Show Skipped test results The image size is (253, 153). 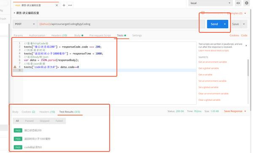click(x=45, y=121)
